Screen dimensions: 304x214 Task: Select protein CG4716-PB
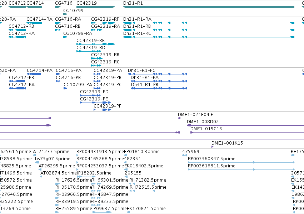pos(58,81)
